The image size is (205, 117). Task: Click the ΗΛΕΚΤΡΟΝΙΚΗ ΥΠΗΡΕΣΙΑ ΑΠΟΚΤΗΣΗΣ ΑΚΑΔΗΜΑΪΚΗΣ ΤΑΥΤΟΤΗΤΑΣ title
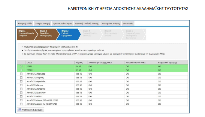click(128, 8)
